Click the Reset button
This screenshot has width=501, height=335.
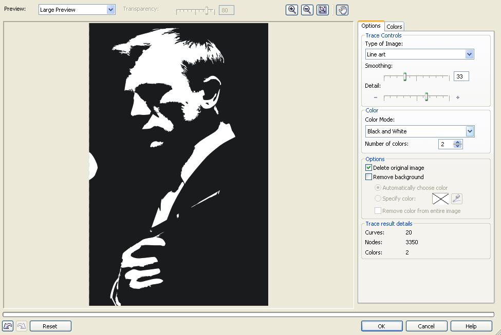(x=50, y=326)
